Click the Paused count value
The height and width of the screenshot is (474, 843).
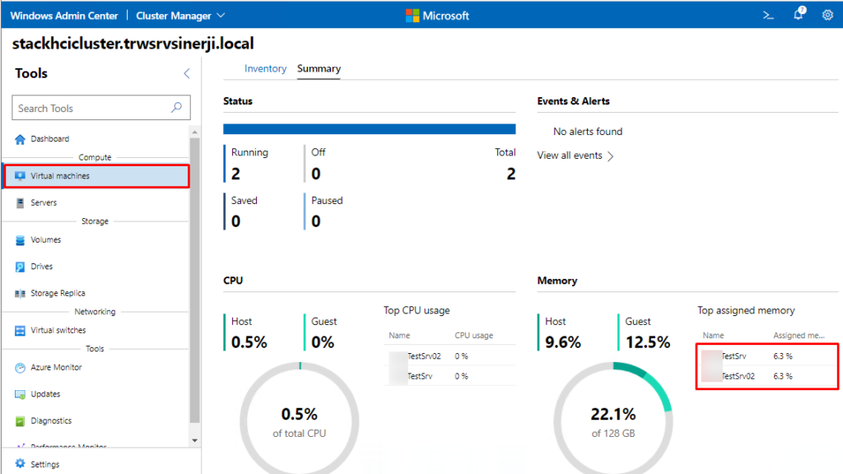tap(315, 221)
